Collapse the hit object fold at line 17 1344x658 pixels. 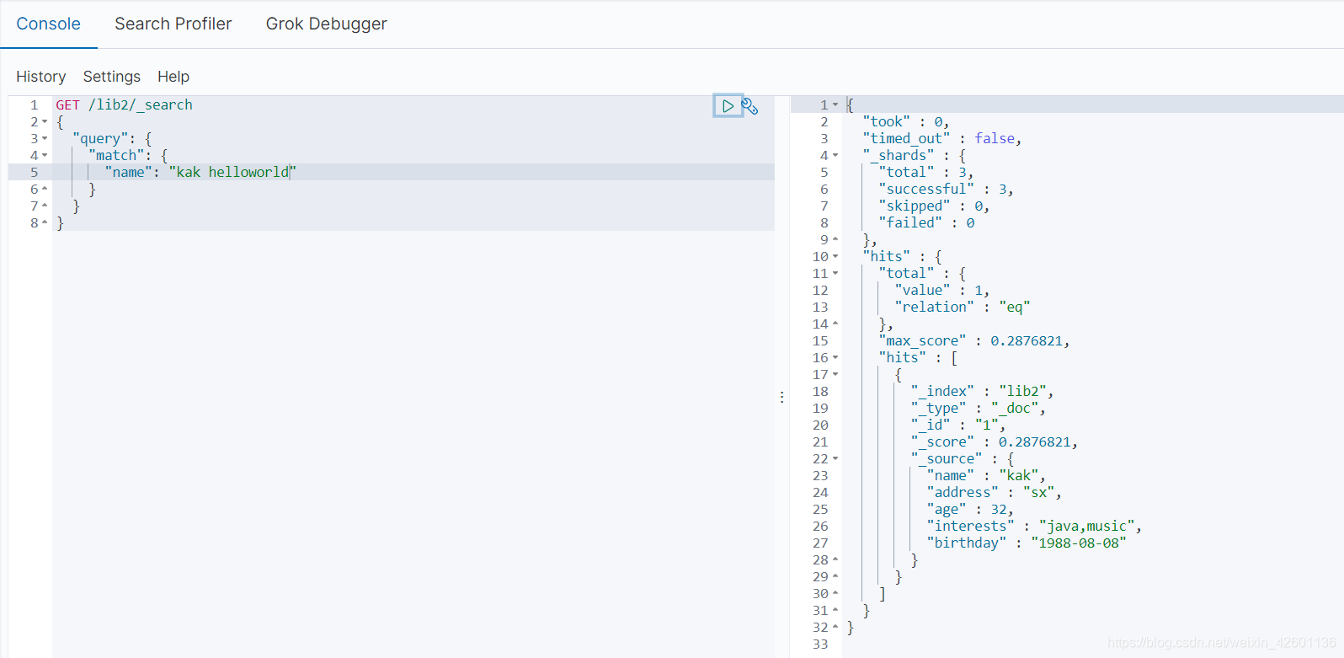pyautogui.click(x=835, y=375)
